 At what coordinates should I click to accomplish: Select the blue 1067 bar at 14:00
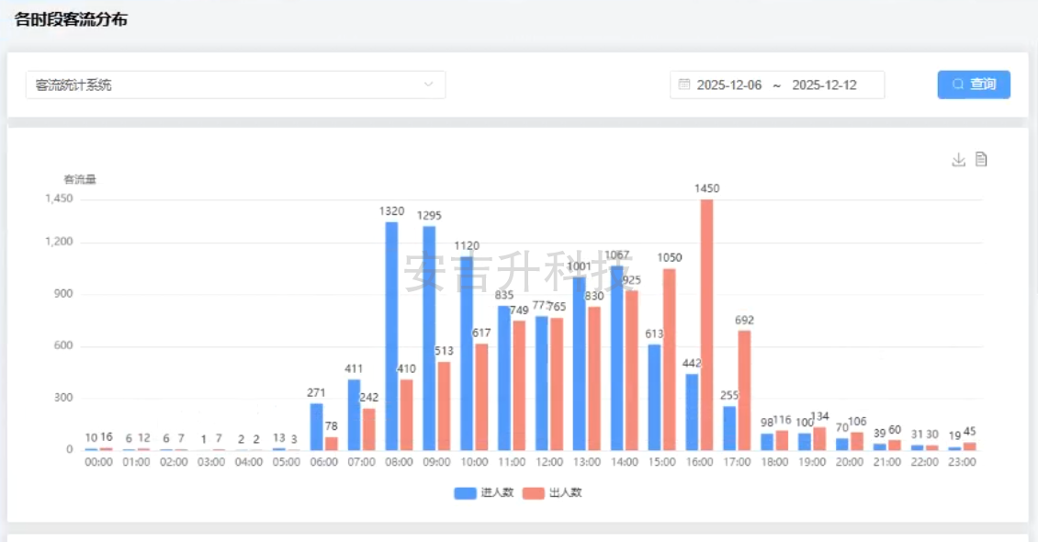(x=617, y=357)
